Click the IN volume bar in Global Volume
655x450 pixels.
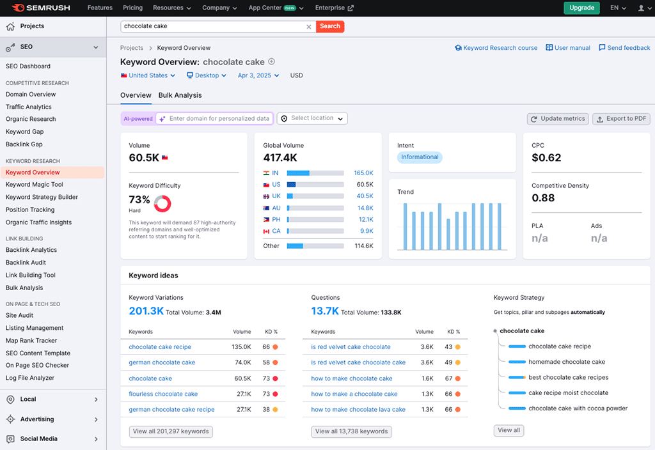315,173
